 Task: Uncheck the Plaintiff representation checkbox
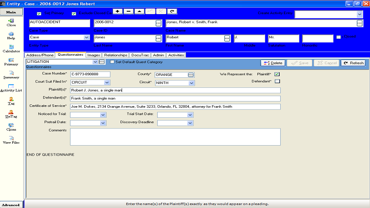[x=277, y=74]
